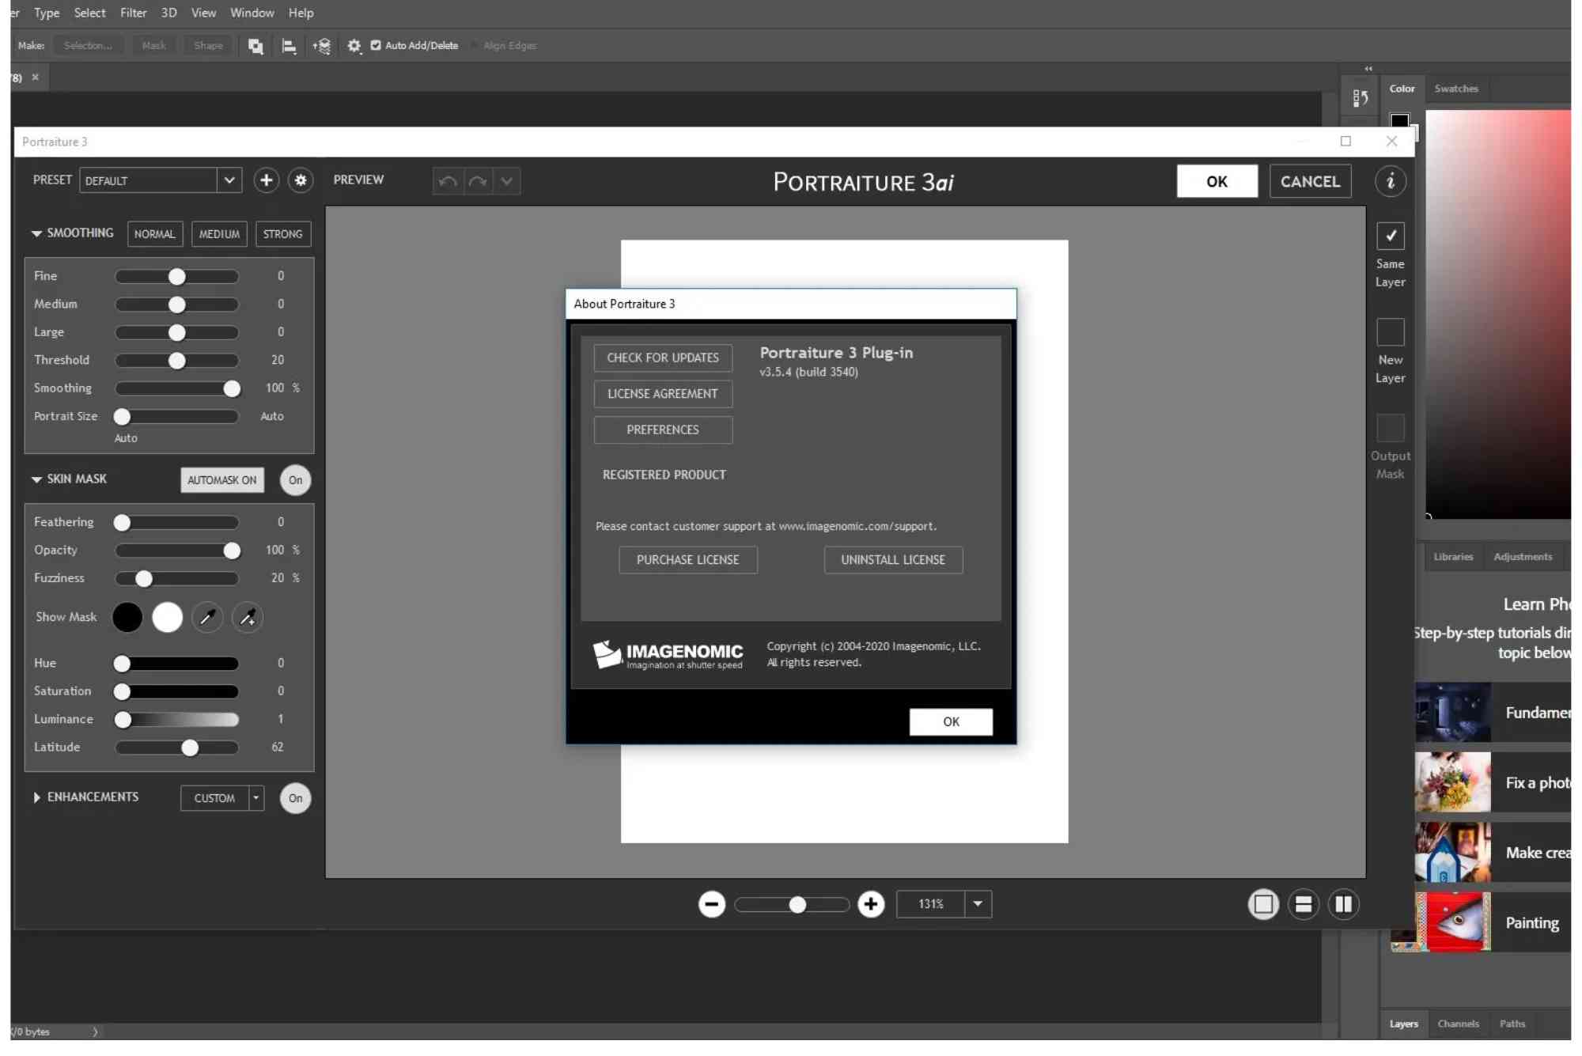This screenshot has width=1582, height=1056.
Task: Open the history dropdown arrow
Action: (x=507, y=181)
